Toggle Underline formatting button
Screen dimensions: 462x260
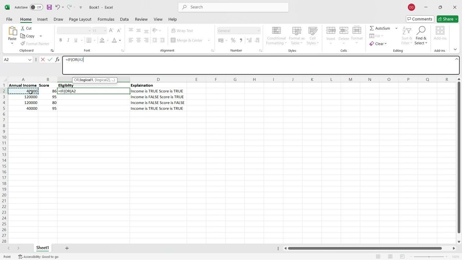tap(76, 40)
